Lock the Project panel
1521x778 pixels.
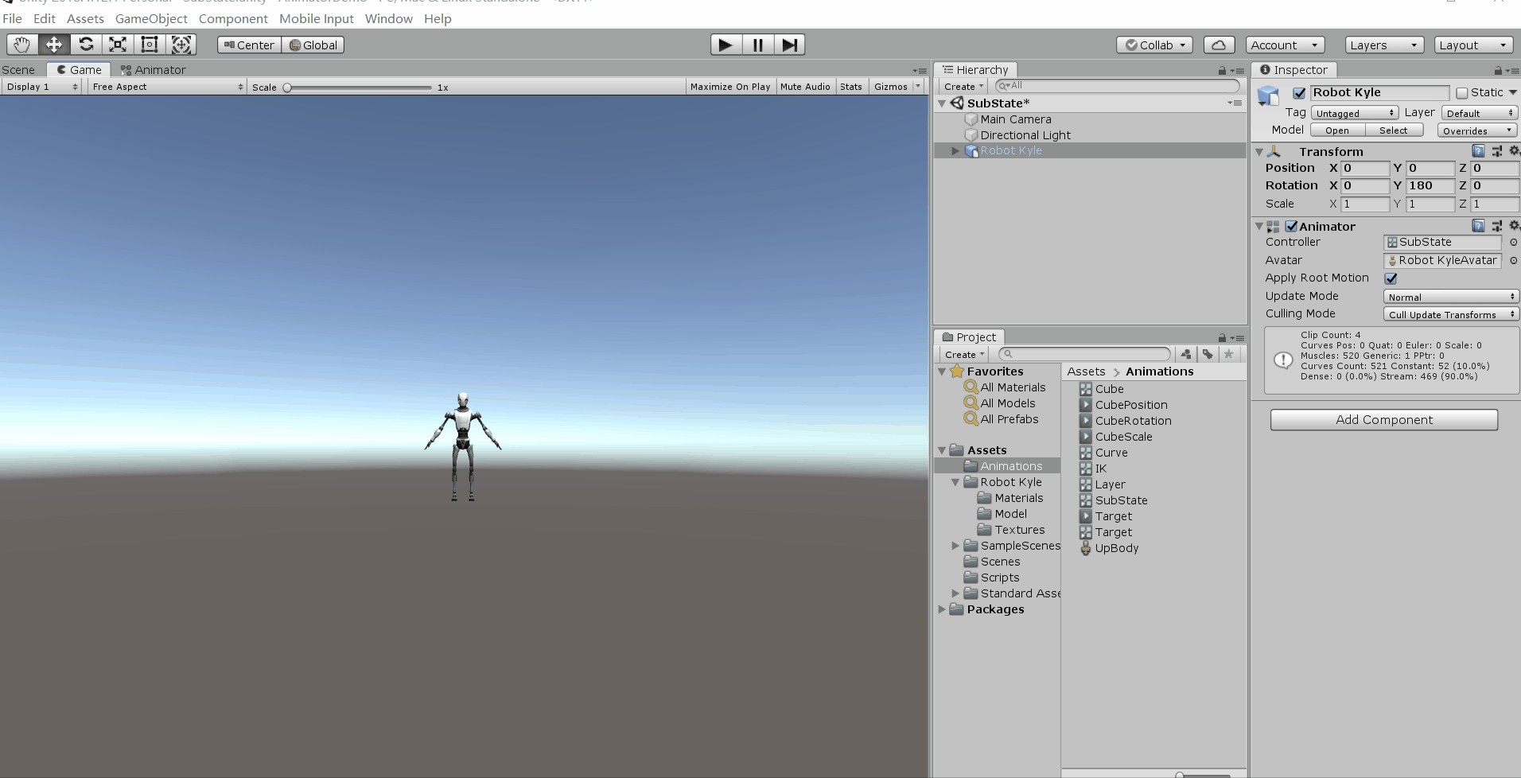1222,338
